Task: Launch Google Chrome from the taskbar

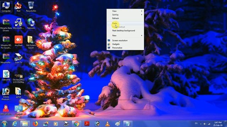Action: [x=77, y=124]
